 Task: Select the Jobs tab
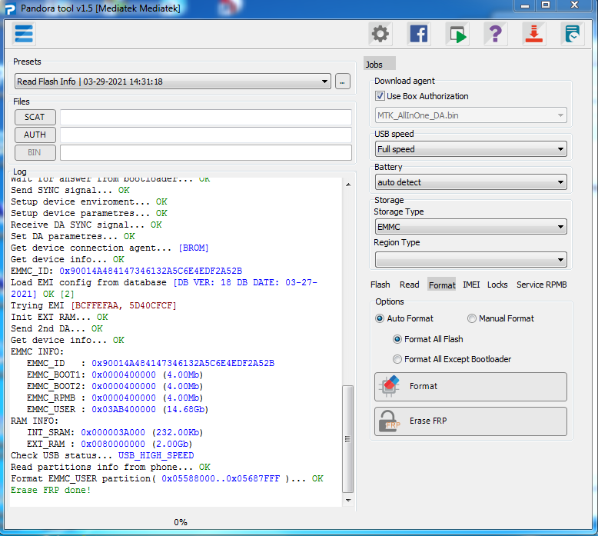point(379,64)
